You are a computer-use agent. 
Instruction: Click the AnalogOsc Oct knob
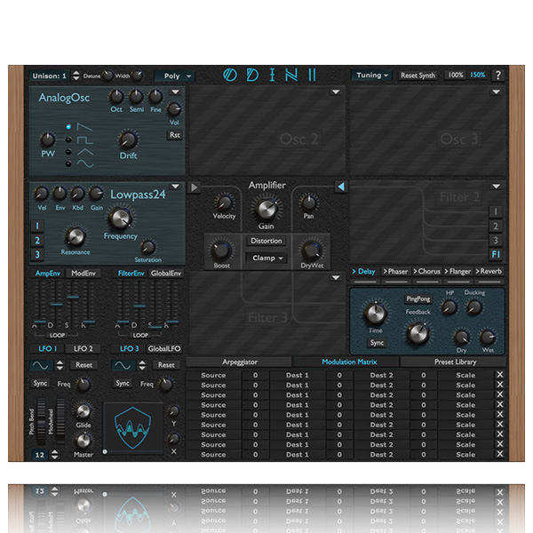[116, 97]
